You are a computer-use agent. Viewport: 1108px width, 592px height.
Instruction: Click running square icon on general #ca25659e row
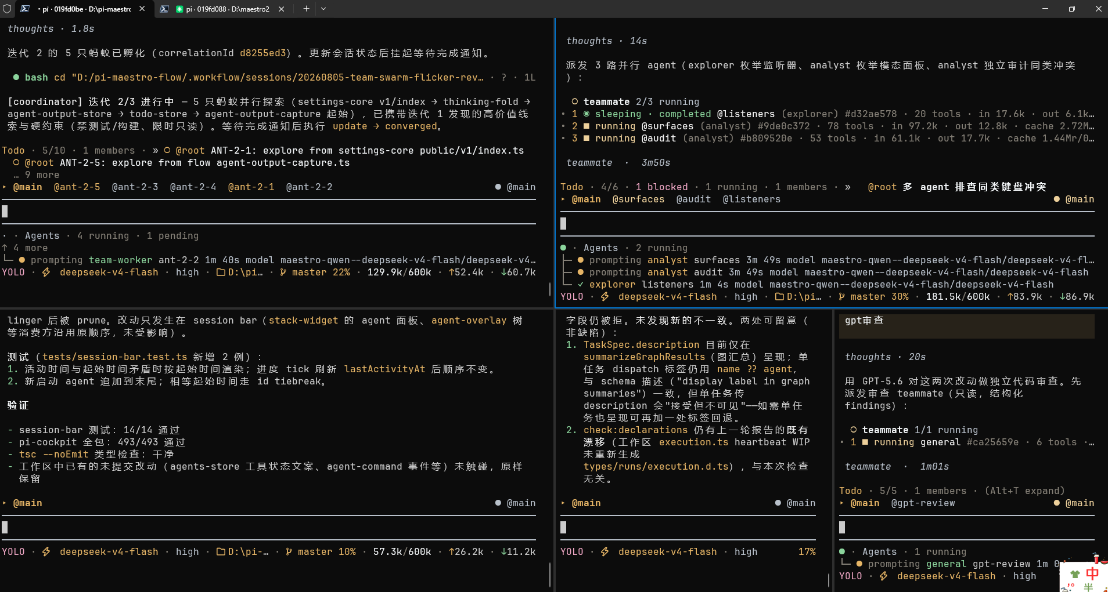tap(865, 442)
